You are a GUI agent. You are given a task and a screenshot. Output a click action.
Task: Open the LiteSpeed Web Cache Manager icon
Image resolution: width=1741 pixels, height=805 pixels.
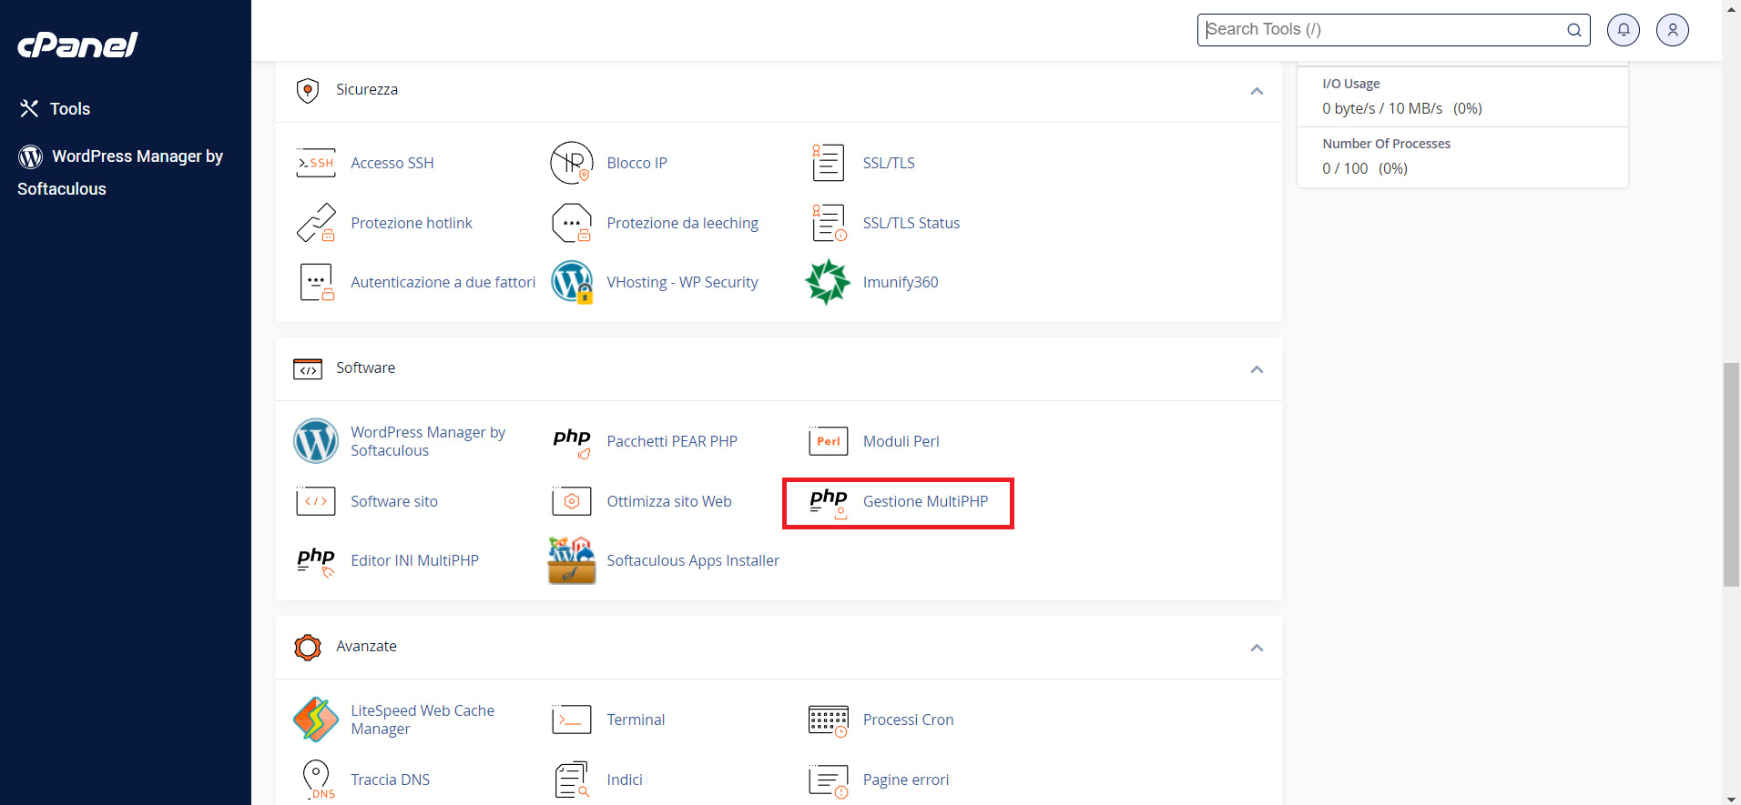tap(316, 719)
